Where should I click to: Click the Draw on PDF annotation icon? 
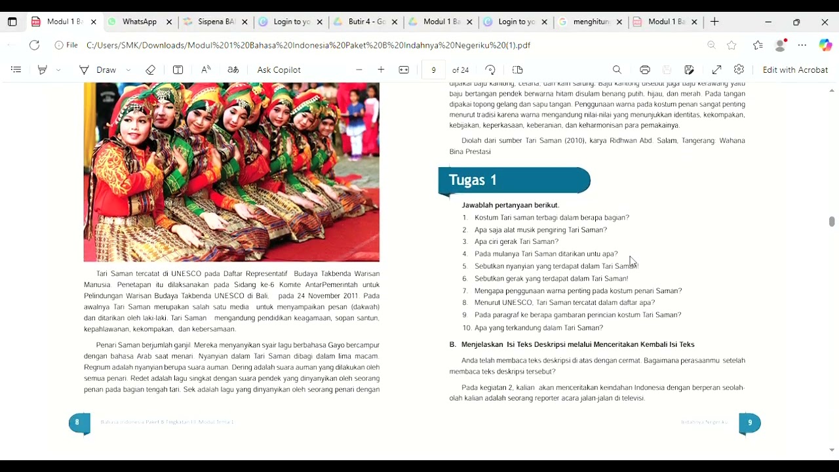[x=84, y=69]
